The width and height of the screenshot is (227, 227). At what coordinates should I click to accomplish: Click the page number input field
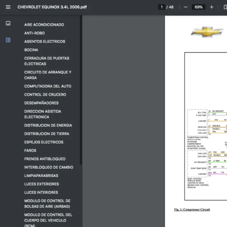tap(162, 7)
